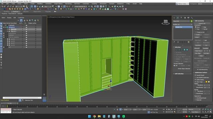Hide the 0 (default) layer eye
The image size is (213, 119).
point(6,25)
